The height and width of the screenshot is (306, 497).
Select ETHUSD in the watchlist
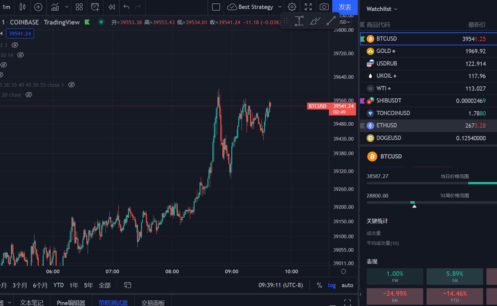pos(429,125)
